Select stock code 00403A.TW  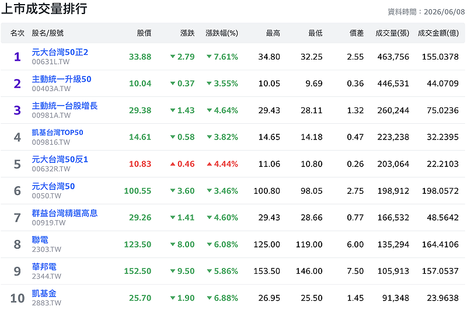[51, 88]
